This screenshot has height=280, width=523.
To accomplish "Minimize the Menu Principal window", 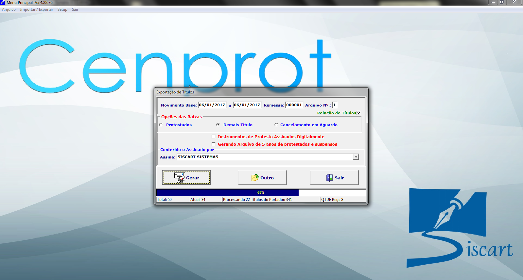I will 493,2.
